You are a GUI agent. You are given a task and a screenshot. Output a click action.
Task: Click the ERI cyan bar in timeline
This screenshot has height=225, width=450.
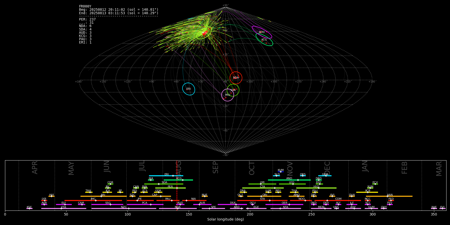pos(166,176)
